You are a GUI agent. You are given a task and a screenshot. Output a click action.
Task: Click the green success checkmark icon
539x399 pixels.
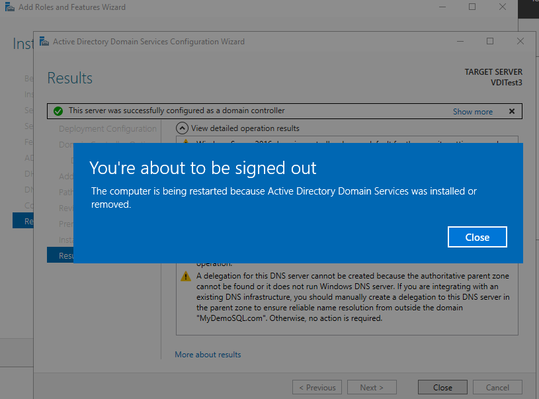click(x=58, y=111)
